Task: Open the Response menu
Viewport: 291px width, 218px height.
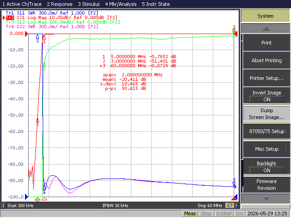Action: 60,4
